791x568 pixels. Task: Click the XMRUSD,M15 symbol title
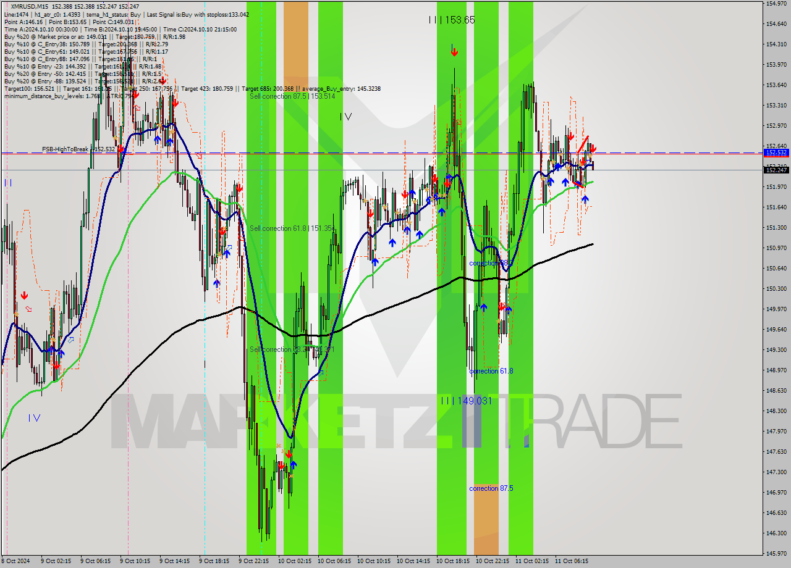pyautogui.click(x=30, y=6)
